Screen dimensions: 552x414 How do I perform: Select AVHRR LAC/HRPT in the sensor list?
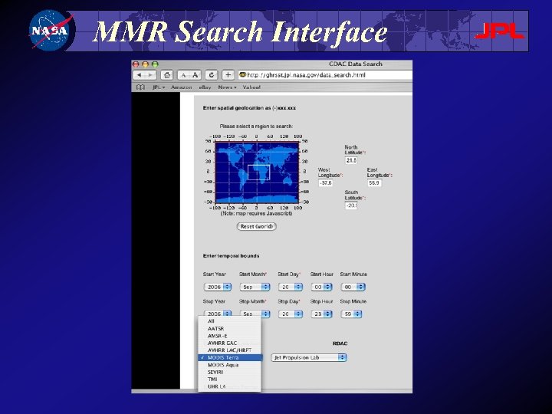[x=230, y=350]
